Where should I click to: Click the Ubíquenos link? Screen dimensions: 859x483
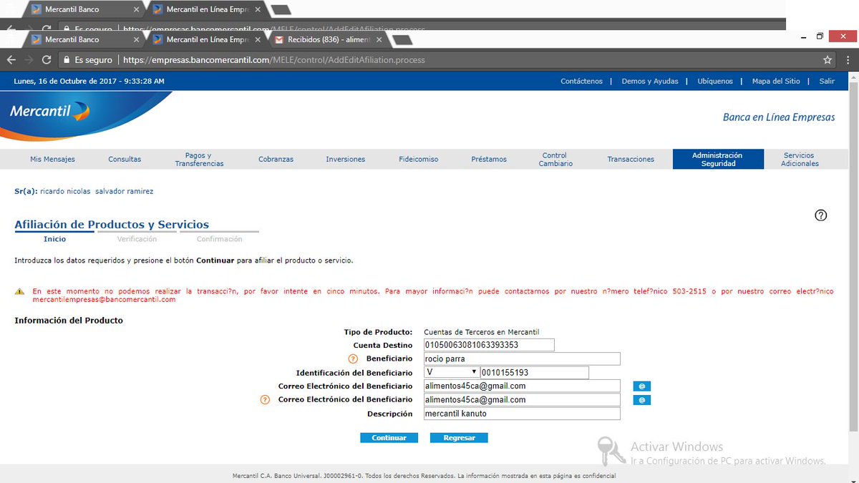coord(715,81)
